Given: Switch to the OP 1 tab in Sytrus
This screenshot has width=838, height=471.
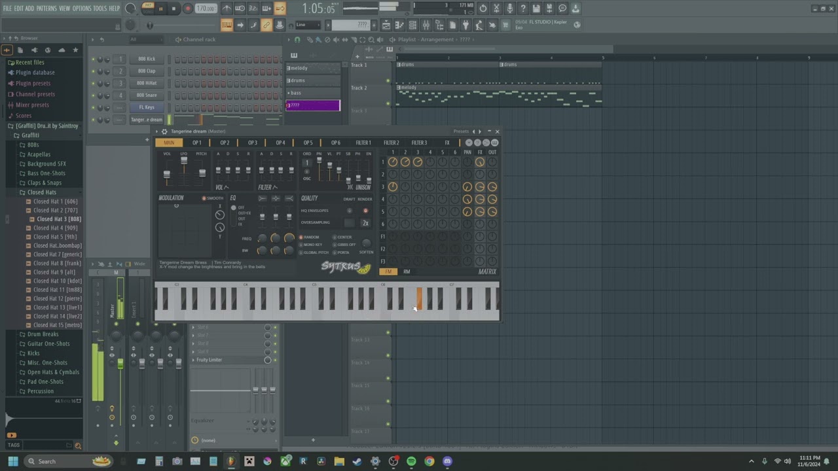Looking at the screenshot, I should (196, 143).
